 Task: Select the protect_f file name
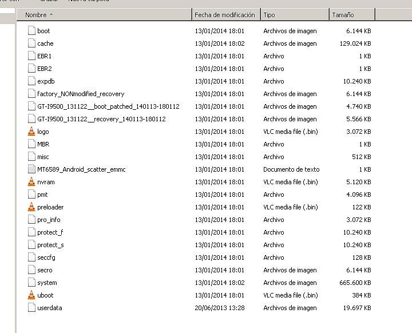pyautogui.click(x=50, y=232)
